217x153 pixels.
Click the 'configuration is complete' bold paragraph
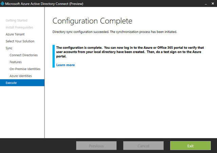tap(130, 52)
